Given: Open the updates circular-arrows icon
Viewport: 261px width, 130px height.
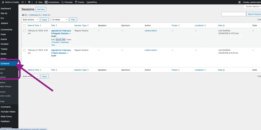Looking at the screenshot, I should point(23,2).
